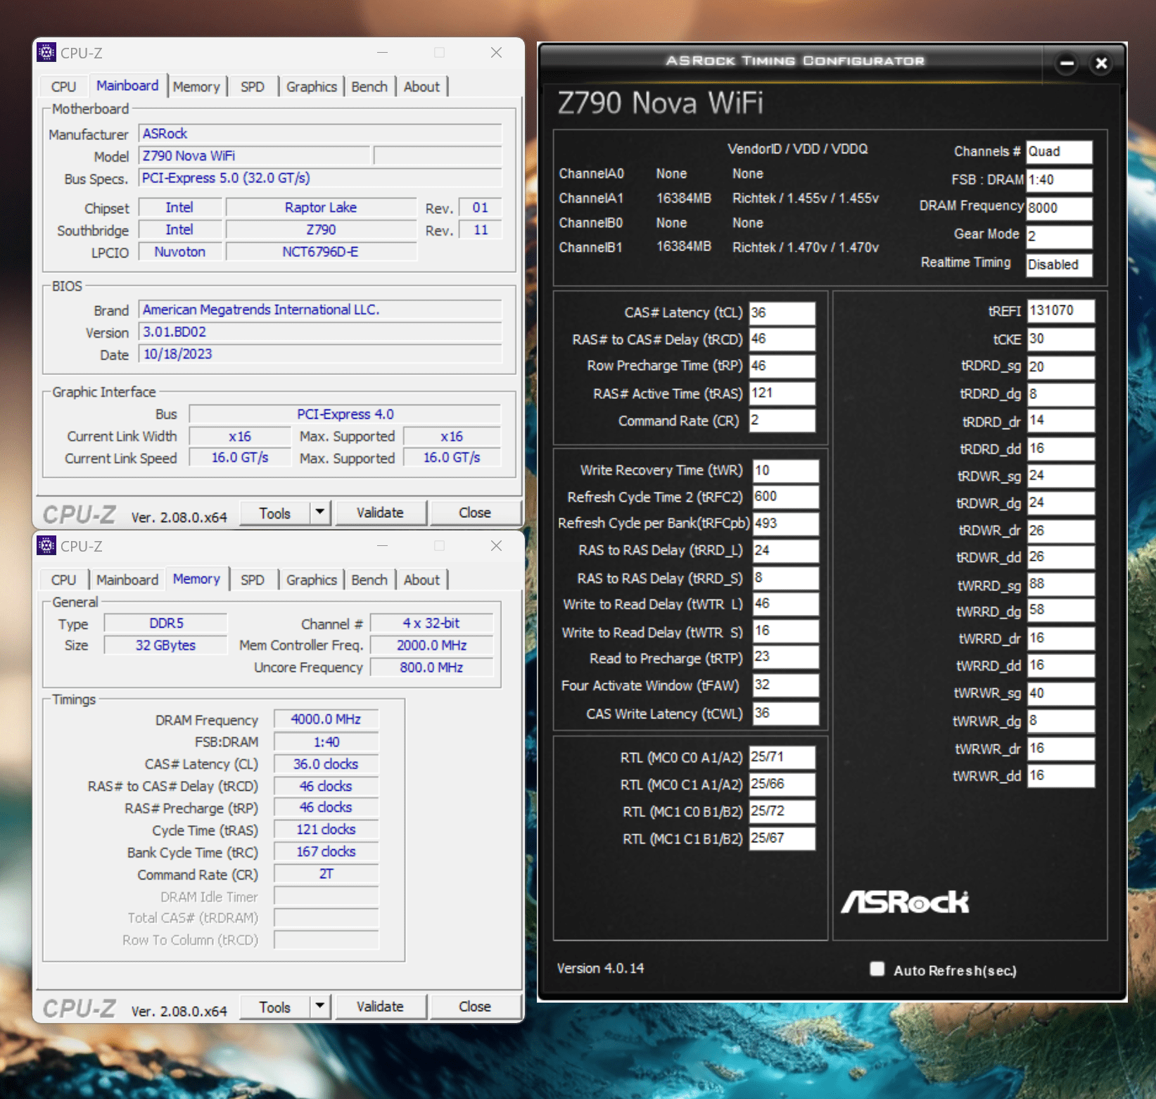Switch to the Mainboard tab in the lower CPU-Z window
The image size is (1156, 1099).
(127, 580)
